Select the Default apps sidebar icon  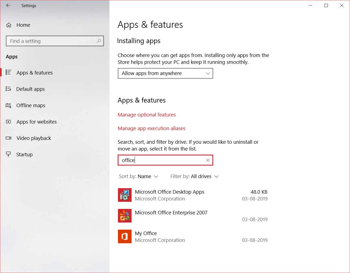8,89
